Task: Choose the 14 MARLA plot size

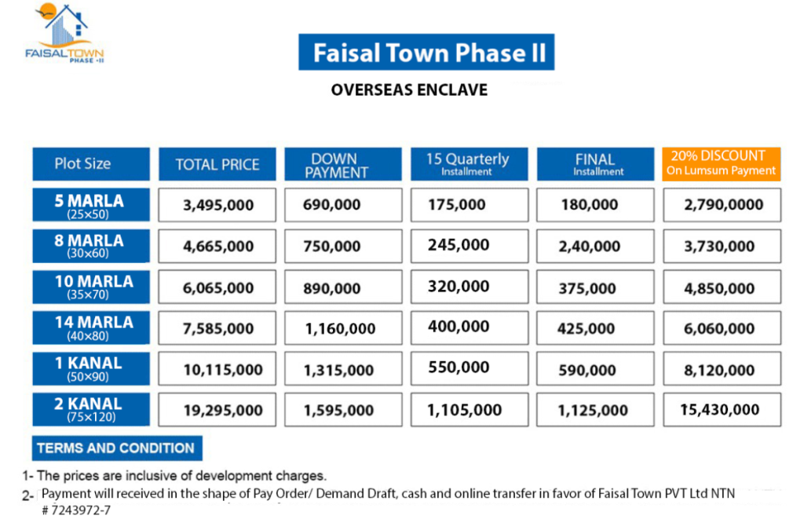Action: pyautogui.click(x=90, y=327)
